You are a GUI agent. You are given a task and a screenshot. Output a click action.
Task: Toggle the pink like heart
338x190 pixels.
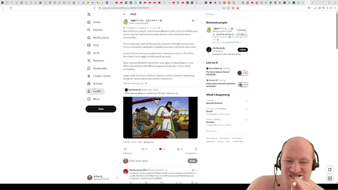(160, 149)
